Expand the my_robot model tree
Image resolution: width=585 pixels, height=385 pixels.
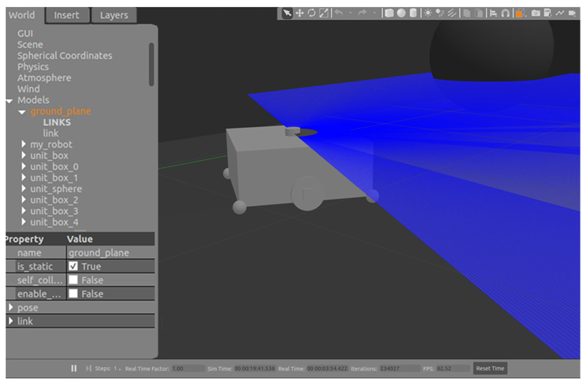point(24,144)
